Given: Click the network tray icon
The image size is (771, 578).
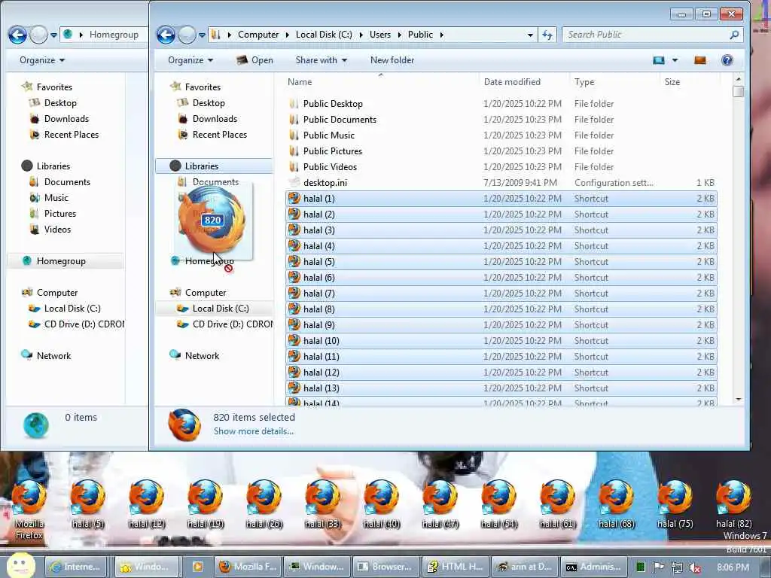Looking at the screenshot, I should (677, 567).
